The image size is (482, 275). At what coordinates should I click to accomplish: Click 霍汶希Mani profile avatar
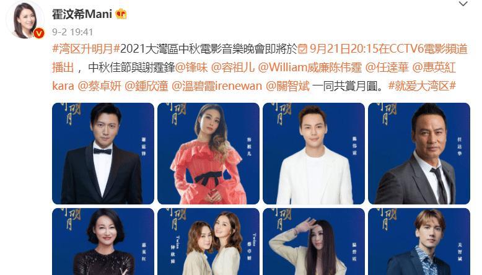coord(25,20)
